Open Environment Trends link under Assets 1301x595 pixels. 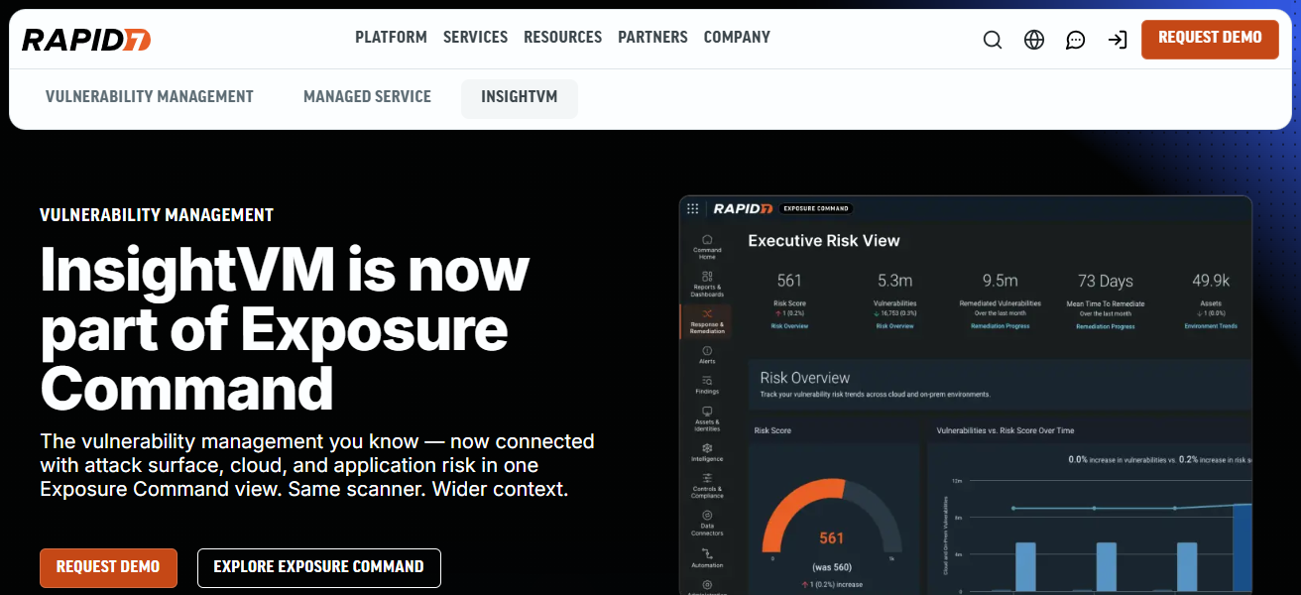(1211, 325)
